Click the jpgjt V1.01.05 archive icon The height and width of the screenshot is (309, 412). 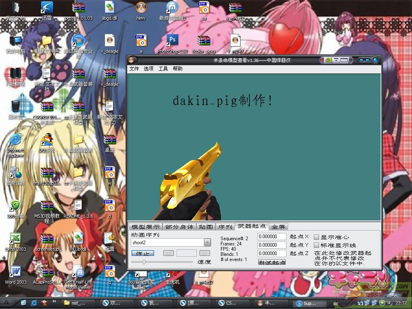click(78, 10)
